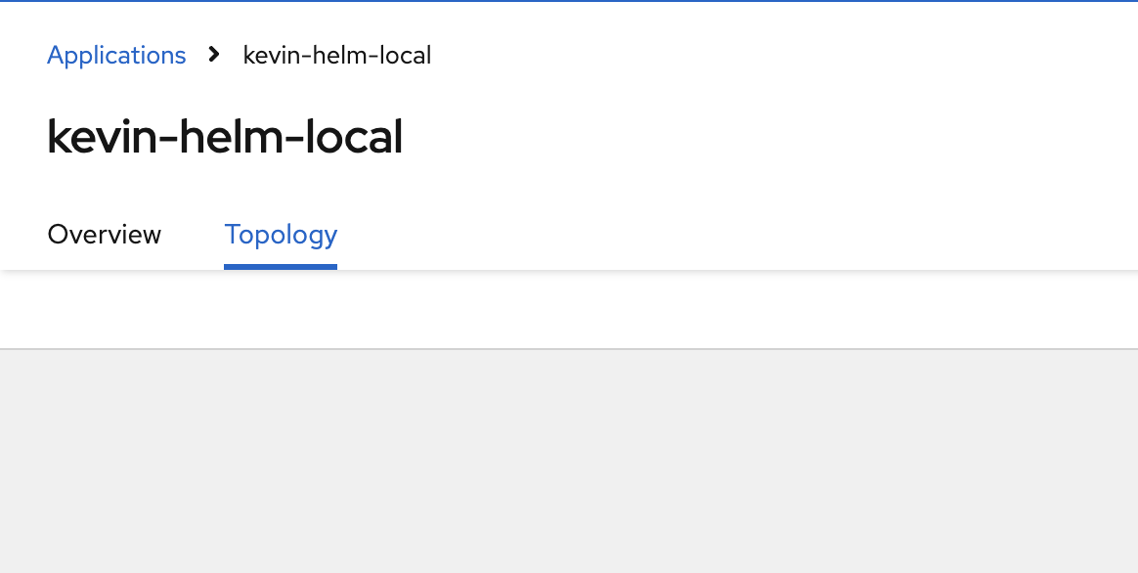
Task: Show the Topology view of the application
Action: point(281,235)
